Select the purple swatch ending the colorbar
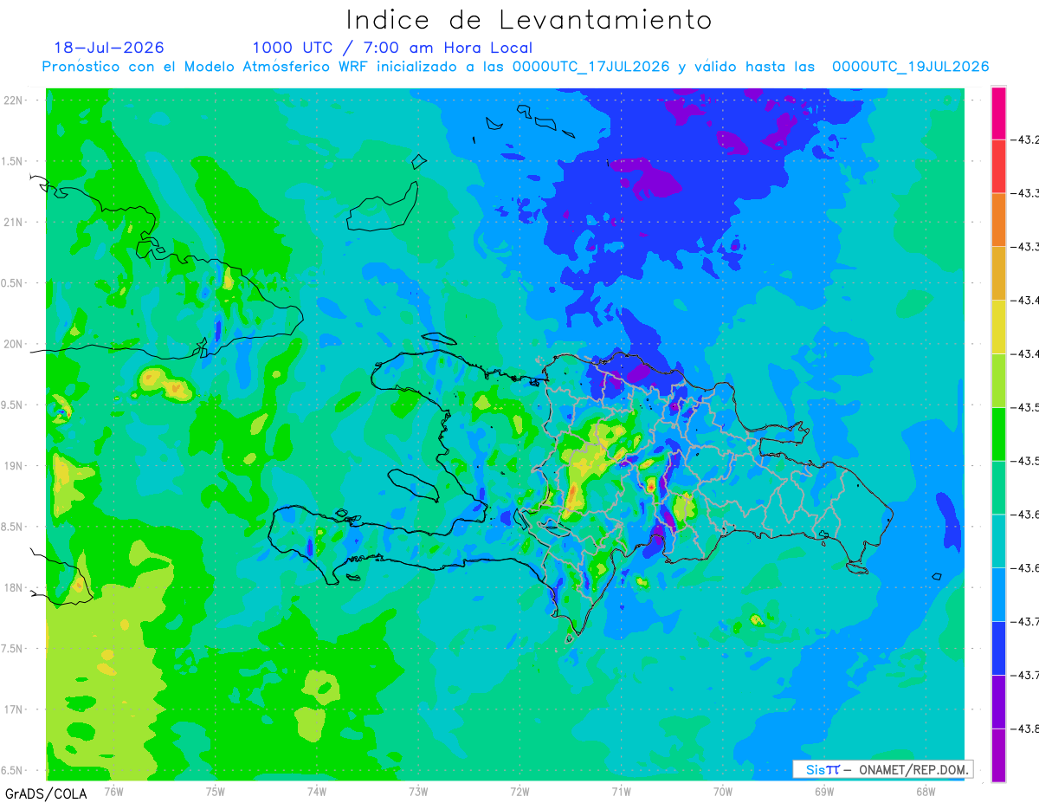 coord(998,755)
